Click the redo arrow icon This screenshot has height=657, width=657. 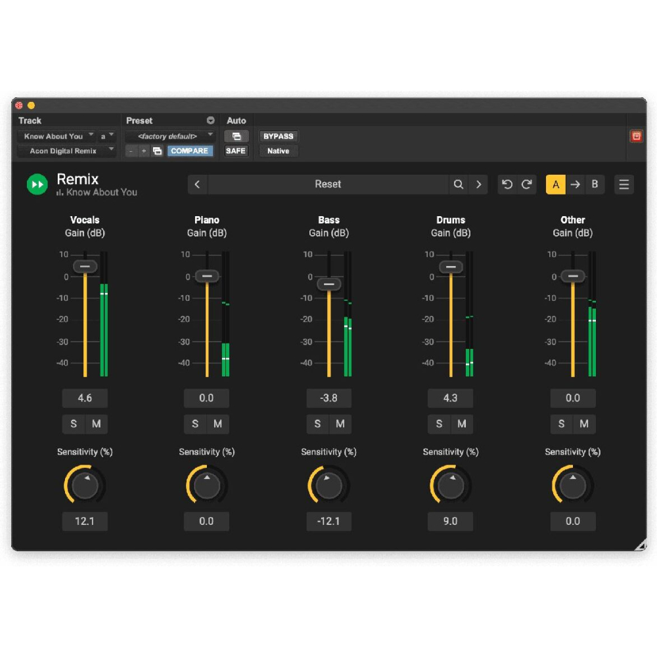pyautogui.click(x=526, y=185)
